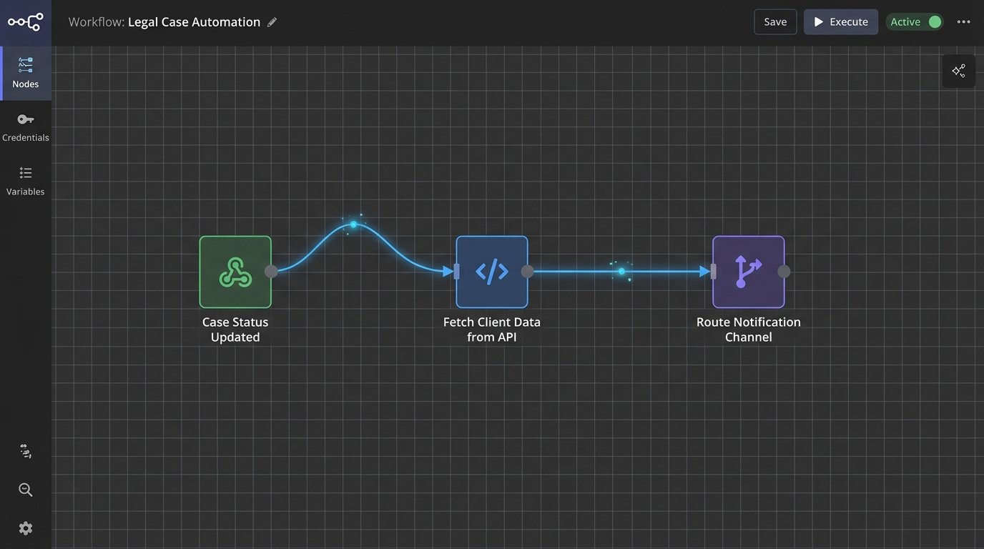Select the Fetch Client Data code node
Screen dimensions: 984x549
point(492,272)
